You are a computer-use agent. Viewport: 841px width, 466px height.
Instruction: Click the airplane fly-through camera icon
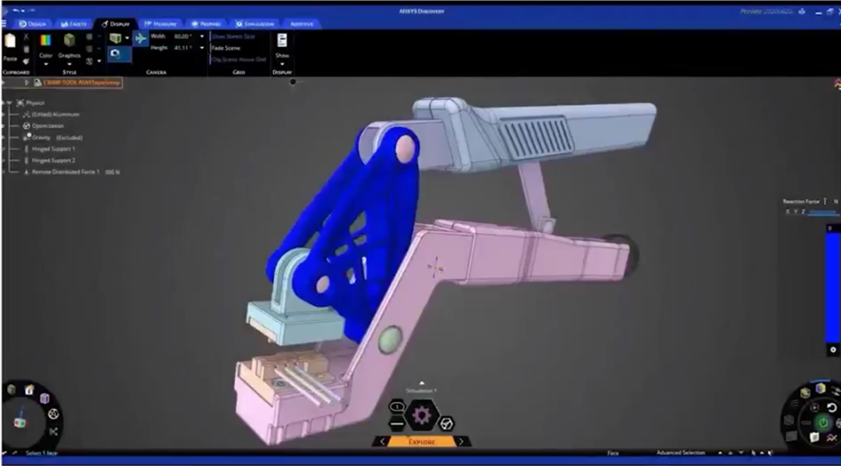(x=140, y=38)
